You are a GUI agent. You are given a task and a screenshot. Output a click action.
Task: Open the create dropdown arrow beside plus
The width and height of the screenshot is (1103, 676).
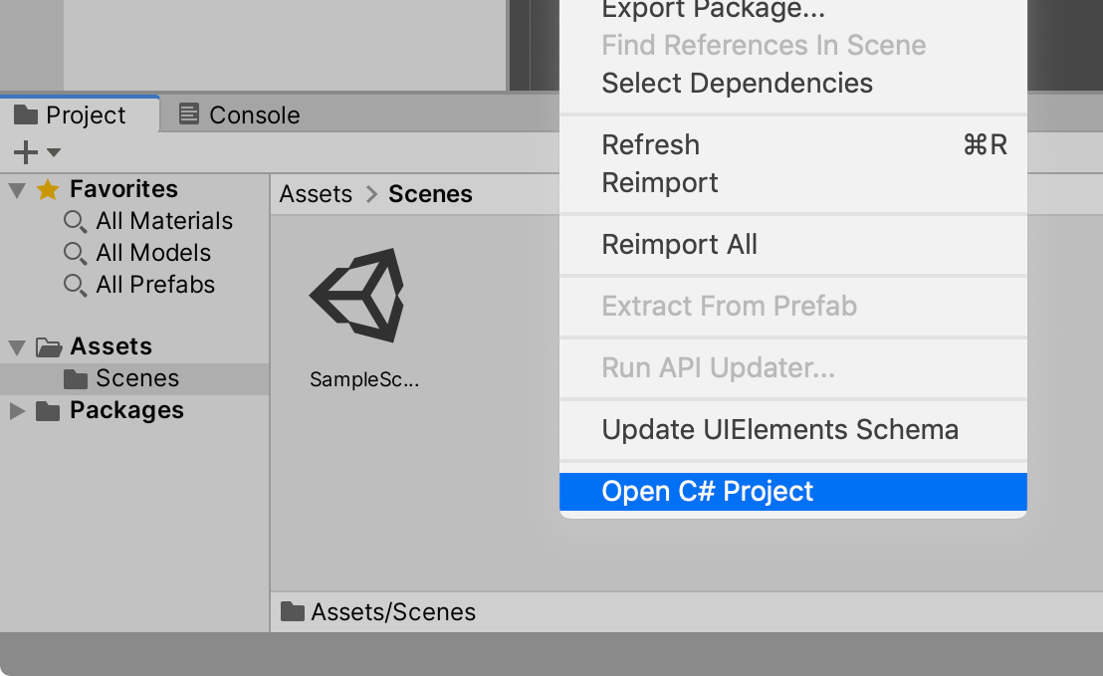point(54,152)
